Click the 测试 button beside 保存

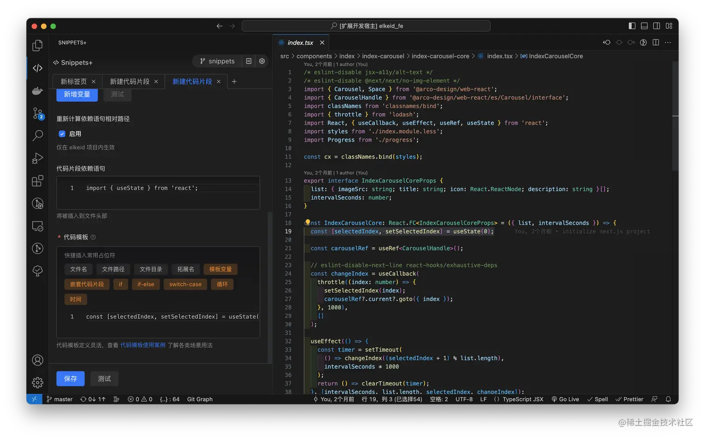coord(104,378)
